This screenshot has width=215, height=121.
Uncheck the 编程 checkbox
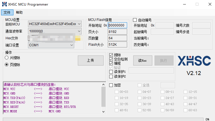(111, 63)
